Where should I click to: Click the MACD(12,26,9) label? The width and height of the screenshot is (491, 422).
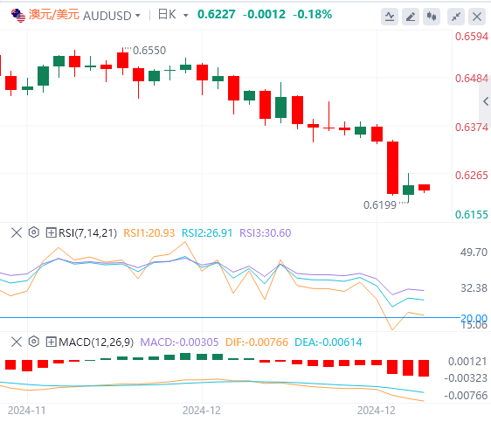click(96, 342)
